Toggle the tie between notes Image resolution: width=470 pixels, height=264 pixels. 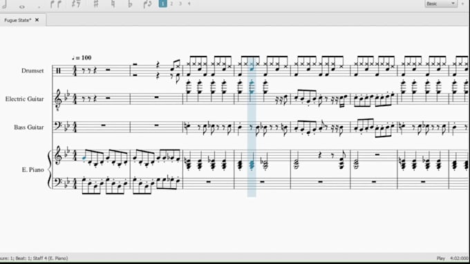click(x=56, y=4)
